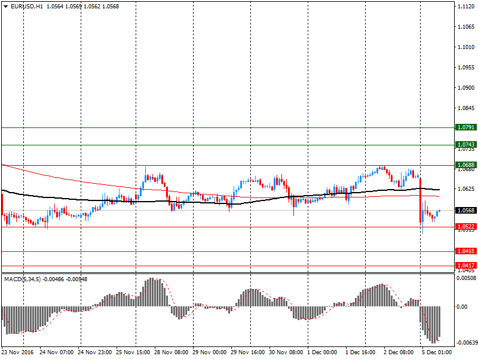This screenshot has height=359, width=478.
Task: Select the EURUSD,H1 chart title text
Action: coord(27,7)
